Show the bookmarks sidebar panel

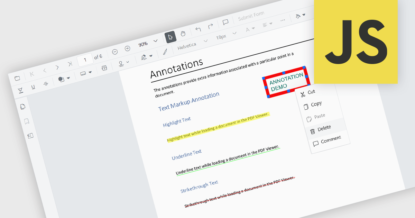coord(26,121)
